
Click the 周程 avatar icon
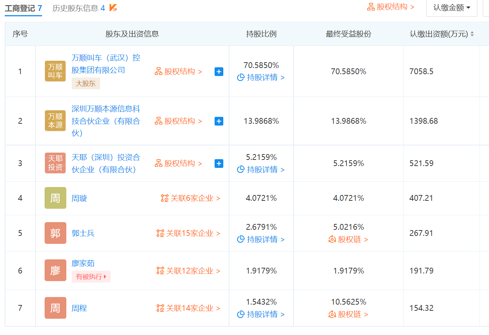click(55, 308)
